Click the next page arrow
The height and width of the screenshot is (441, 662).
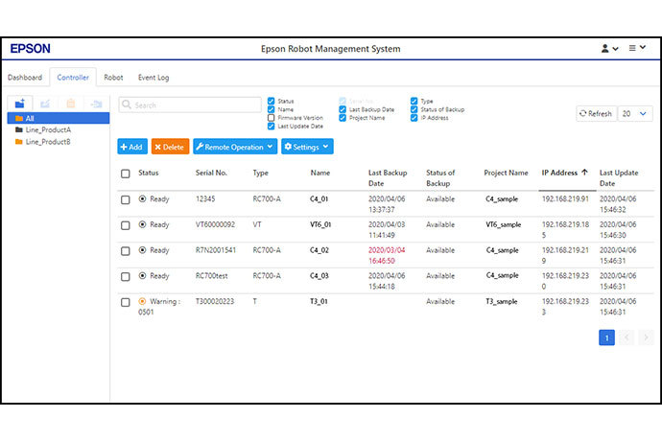tap(646, 337)
